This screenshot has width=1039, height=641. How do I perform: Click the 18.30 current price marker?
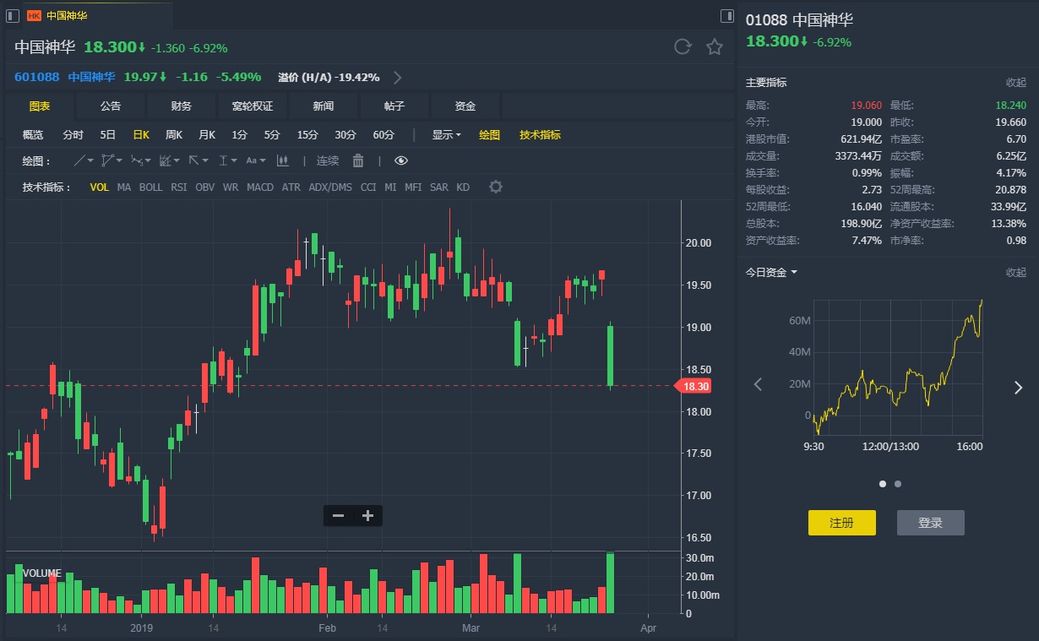693,386
